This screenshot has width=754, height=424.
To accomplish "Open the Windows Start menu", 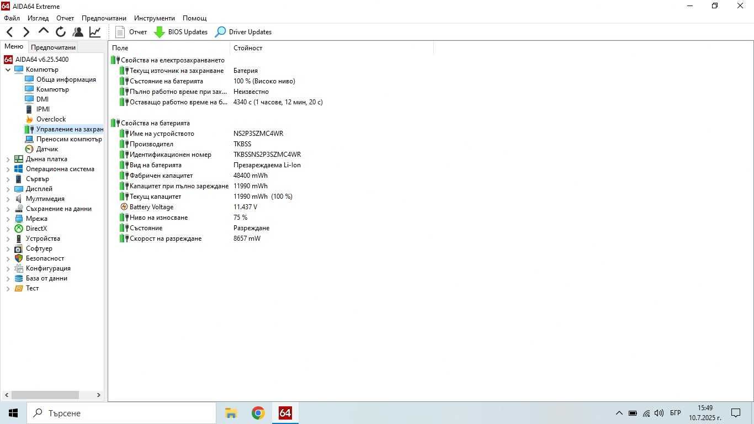I will [x=13, y=413].
